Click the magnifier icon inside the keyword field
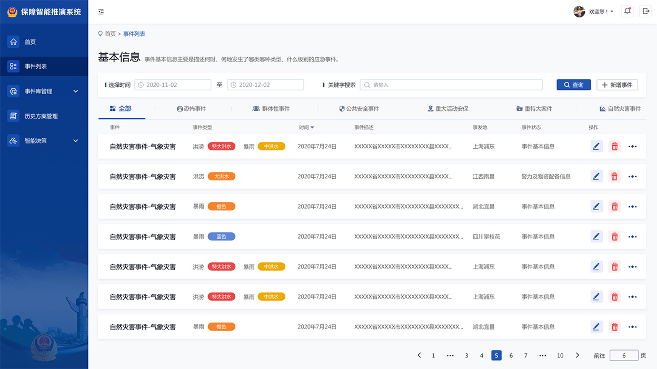 click(367, 85)
